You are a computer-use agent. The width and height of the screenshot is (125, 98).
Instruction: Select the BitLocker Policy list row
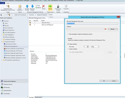[46, 23]
